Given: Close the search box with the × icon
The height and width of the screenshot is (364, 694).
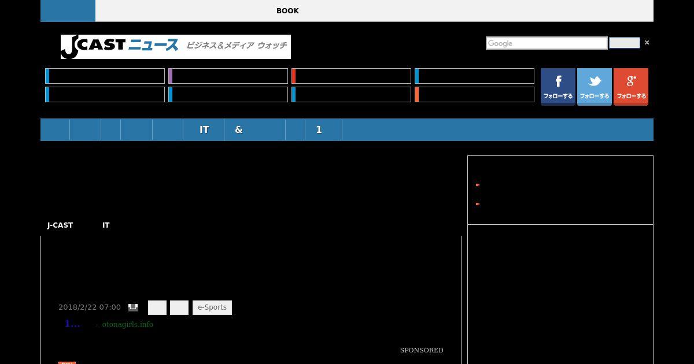Looking at the screenshot, I should click(x=647, y=42).
